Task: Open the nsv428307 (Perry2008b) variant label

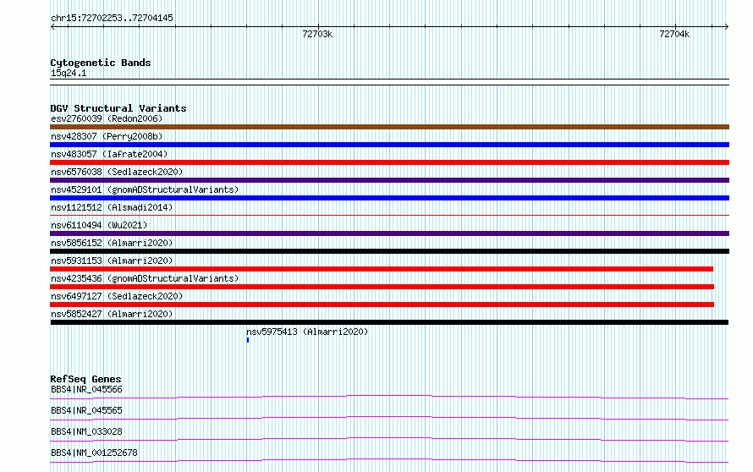Action: tap(107, 136)
